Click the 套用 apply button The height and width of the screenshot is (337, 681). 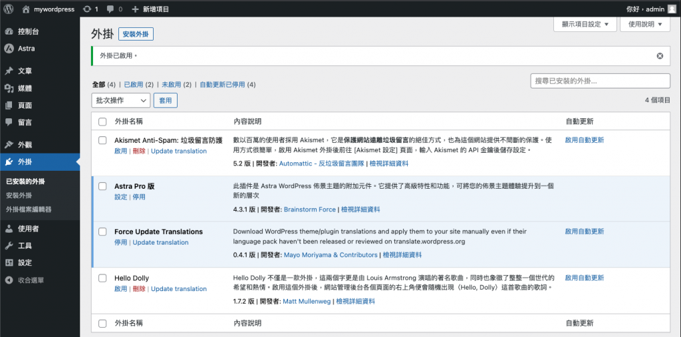click(166, 100)
